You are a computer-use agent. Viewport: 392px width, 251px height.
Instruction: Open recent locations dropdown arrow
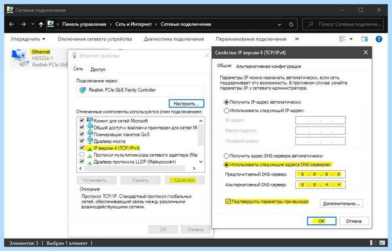(x=33, y=24)
